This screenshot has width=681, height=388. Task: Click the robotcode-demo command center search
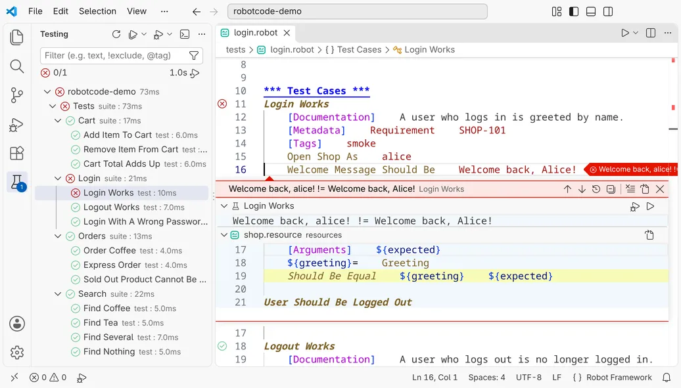(358, 11)
